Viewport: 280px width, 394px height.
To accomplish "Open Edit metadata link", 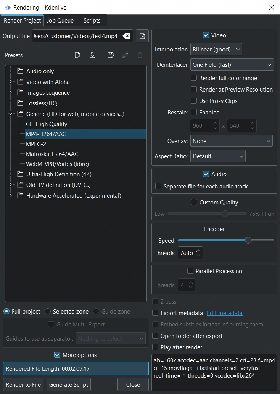I will click(x=224, y=313).
